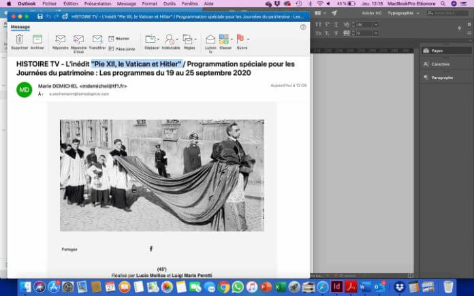Click the Outlook app menu
The image size is (474, 296).
27,3
